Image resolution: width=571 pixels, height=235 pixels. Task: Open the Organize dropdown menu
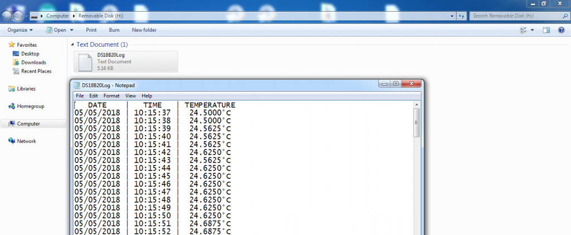pyautogui.click(x=20, y=30)
